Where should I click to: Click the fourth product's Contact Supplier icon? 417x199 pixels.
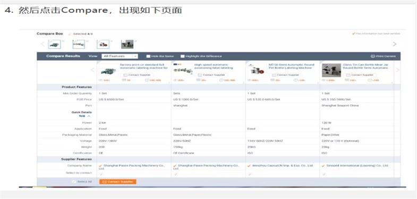coord(348,75)
